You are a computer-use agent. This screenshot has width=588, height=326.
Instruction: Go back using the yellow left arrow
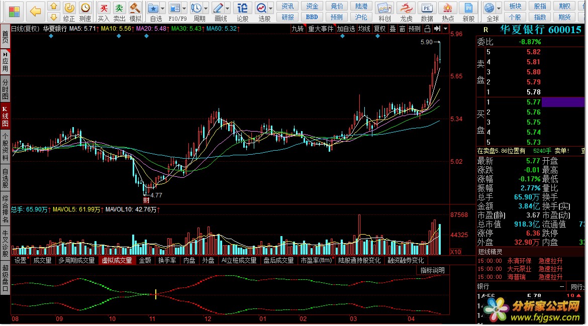tap(35, 12)
